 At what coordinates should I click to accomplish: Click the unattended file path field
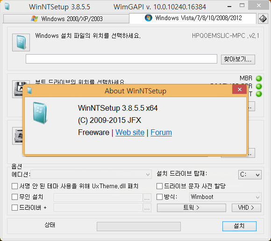point(98,198)
